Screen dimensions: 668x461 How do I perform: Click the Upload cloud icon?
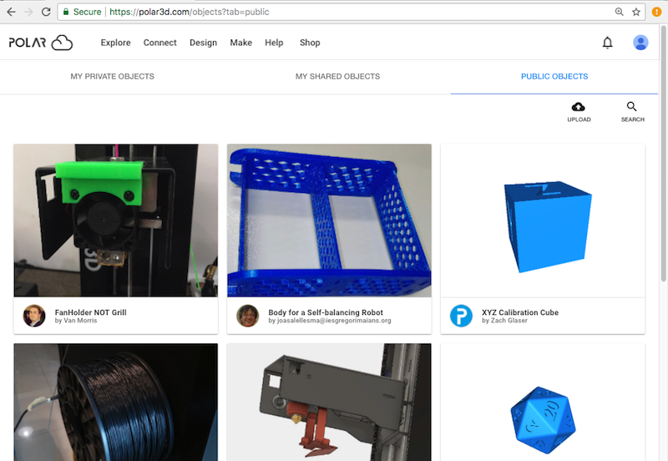click(579, 107)
